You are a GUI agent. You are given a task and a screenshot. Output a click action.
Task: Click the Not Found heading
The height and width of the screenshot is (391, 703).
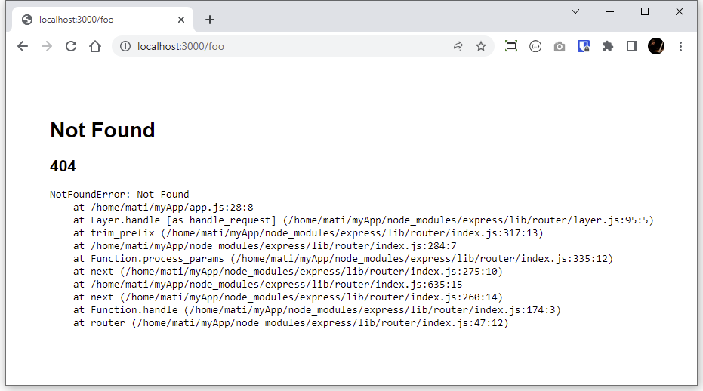click(103, 131)
